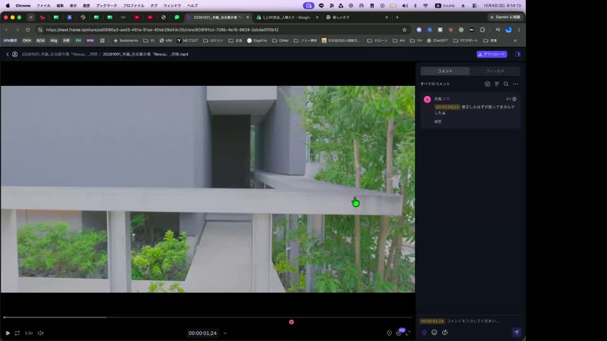The height and width of the screenshot is (341, 607).
Task: Seek on the video progress bar
Action: point(208,318)
